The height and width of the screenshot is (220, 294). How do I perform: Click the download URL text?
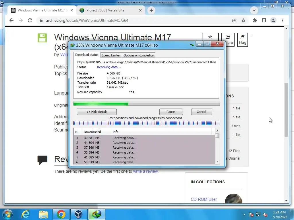point(146,62)
